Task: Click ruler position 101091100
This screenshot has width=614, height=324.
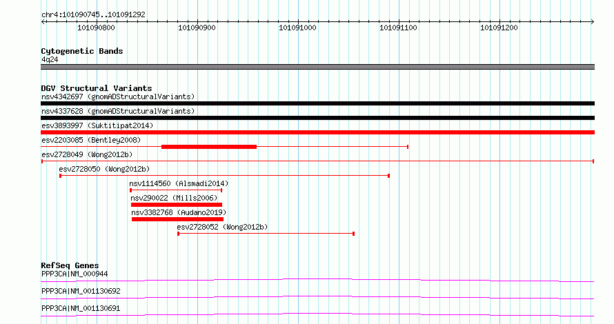Action: (x=398, y=28)
